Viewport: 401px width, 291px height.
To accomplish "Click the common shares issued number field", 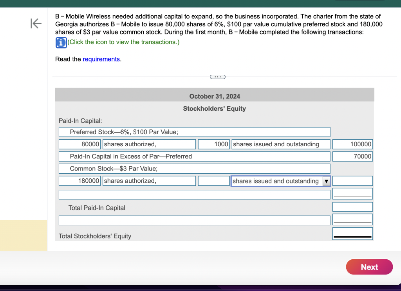I will (214, 181).
